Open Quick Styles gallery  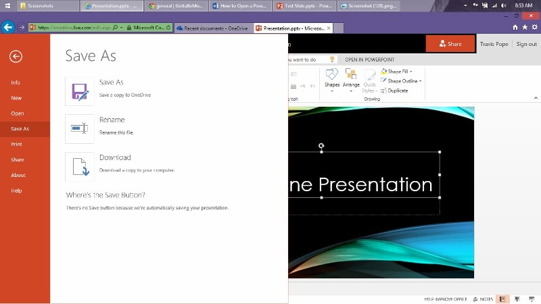pyautogui.click(x=369, y=80)
